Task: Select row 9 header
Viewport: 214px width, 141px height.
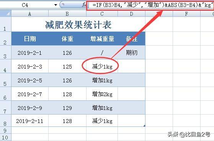Action: coord(5,130)
